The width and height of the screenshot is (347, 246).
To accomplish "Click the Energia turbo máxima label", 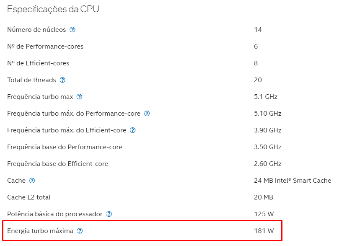I will (40, 231).
